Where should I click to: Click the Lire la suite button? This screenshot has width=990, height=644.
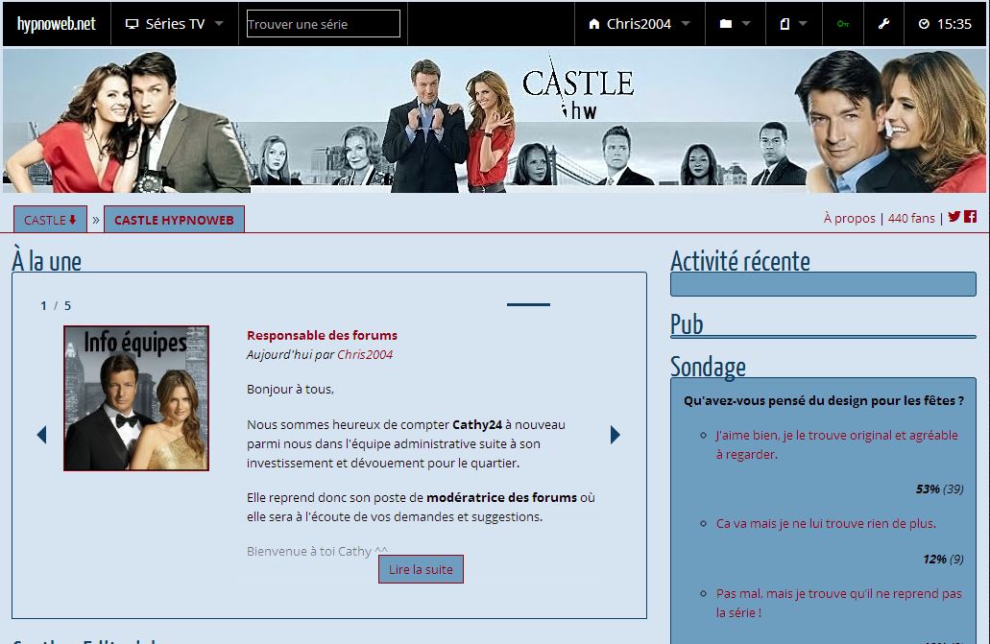[x=422, y=569]
